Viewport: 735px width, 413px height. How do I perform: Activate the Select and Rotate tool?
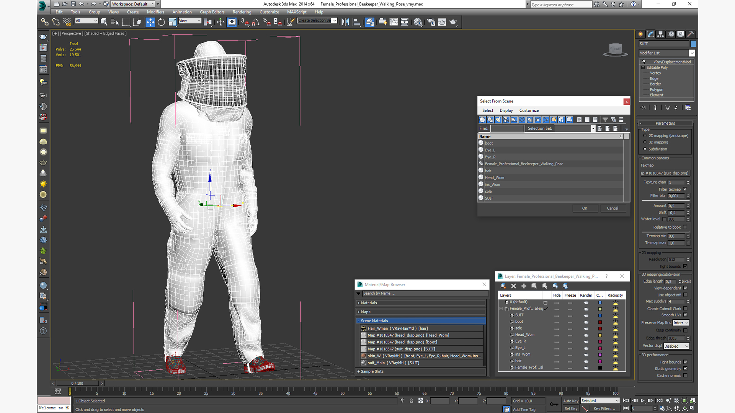point(161,22)
